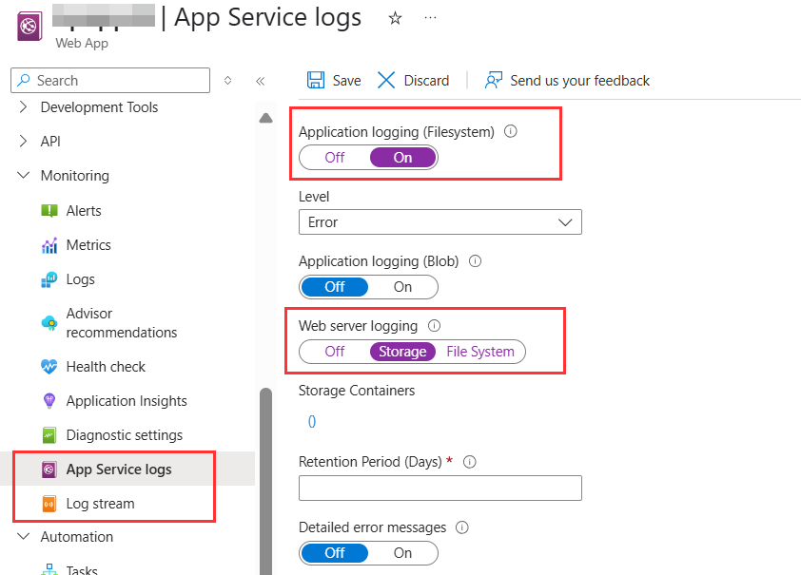The image size is (801, 575).
Task: Click the sidebar vertical scrollbar thumb
Action: (x=265, y=481)
